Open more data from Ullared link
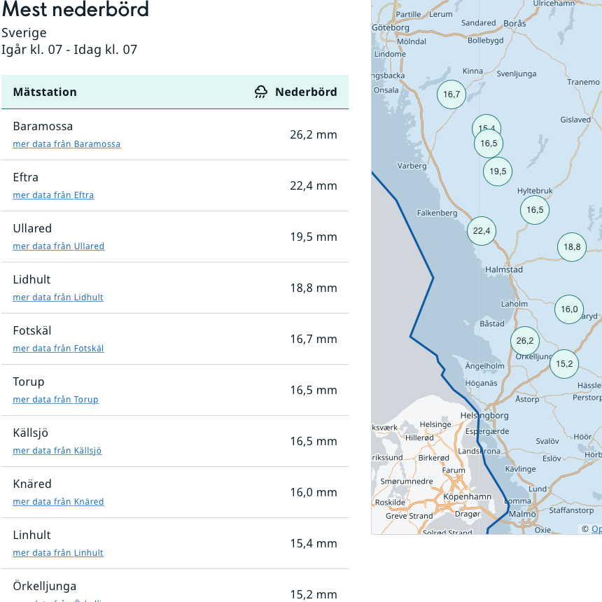 59,246
